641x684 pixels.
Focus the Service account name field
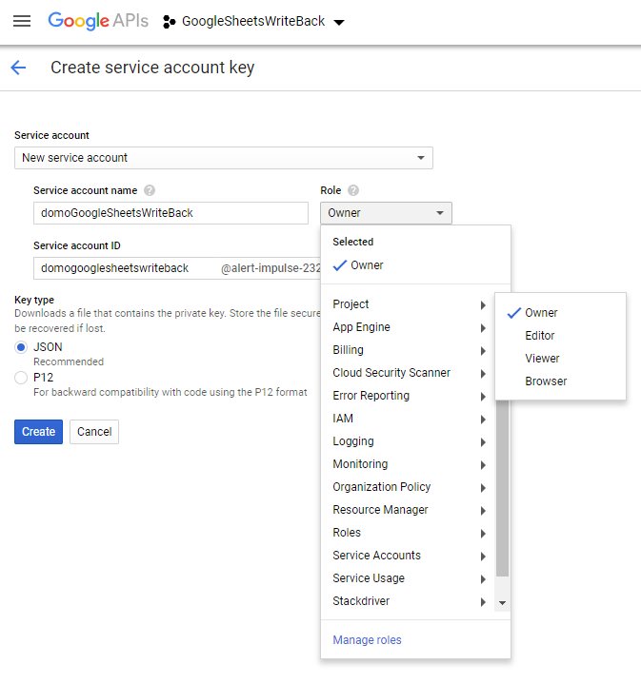click(x=170, y=213)
